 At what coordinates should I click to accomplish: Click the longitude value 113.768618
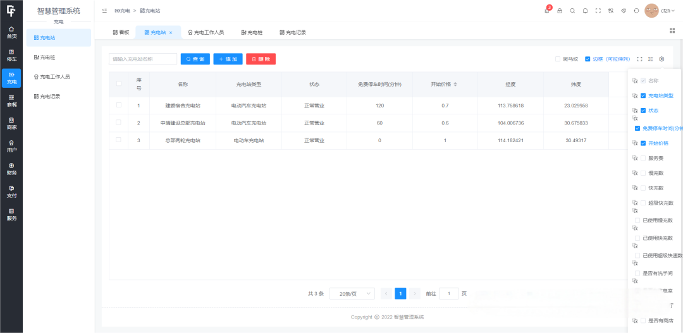pos(510,106)
